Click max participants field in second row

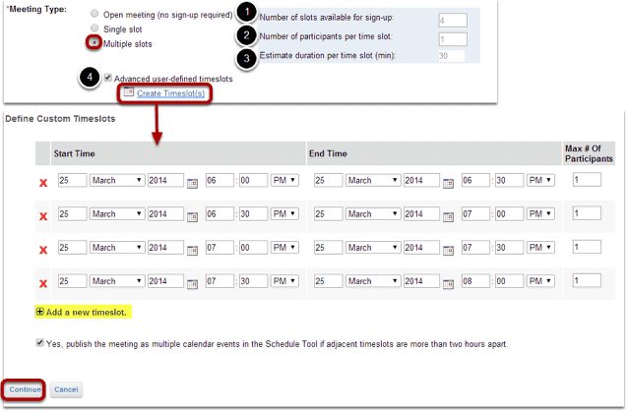[x=587, y=213]
